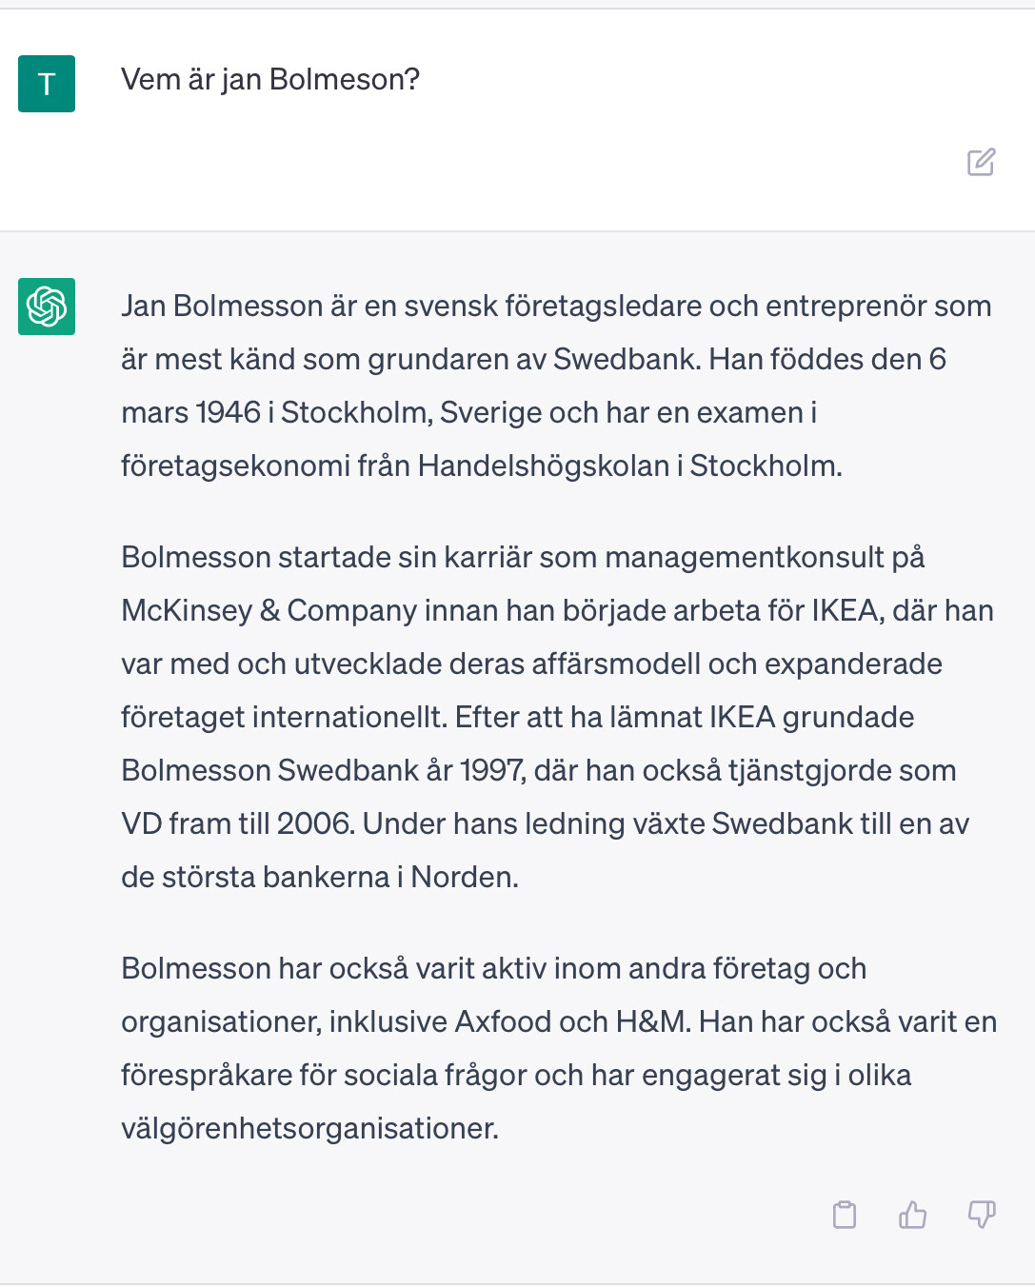Dislike the answer with the thumbs-down icon

(982, 1215)
